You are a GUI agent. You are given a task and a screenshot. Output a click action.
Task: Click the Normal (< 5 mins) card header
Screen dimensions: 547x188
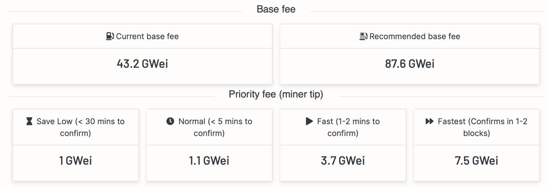coord(209,127)
